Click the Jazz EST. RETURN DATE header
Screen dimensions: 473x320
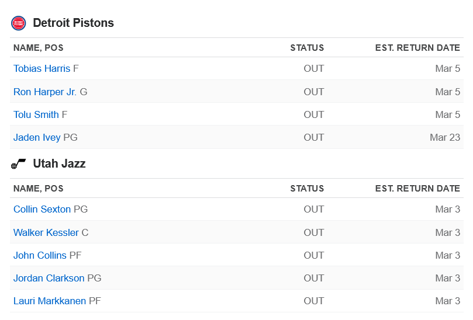click(417, 189)
